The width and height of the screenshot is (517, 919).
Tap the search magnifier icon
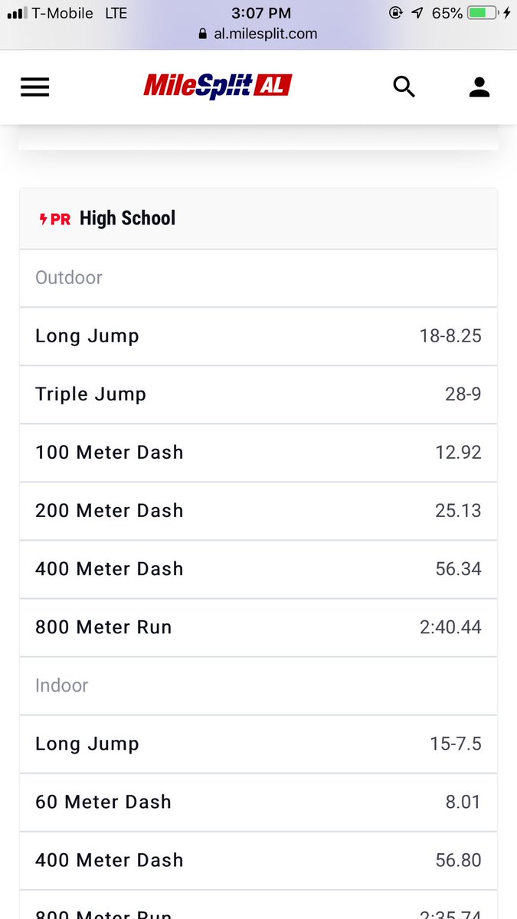point(404,87)
